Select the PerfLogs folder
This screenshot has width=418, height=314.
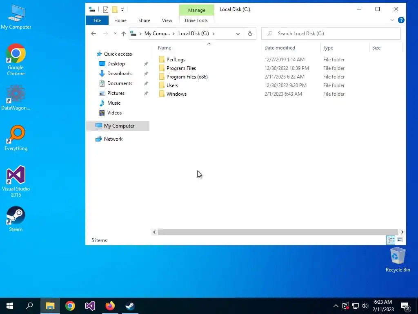[176, 60]
